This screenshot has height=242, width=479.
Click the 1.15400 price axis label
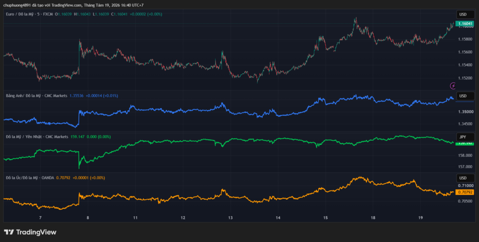[466, 65]
